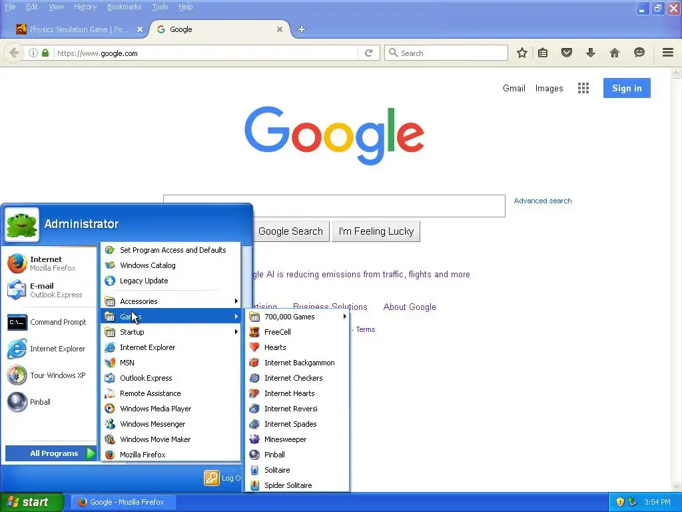Open Spider Solitaire game

click(298, 485)
